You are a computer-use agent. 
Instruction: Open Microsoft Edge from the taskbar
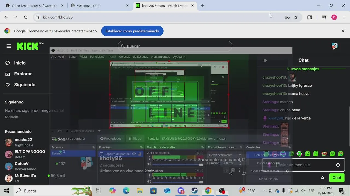[126, 191]
